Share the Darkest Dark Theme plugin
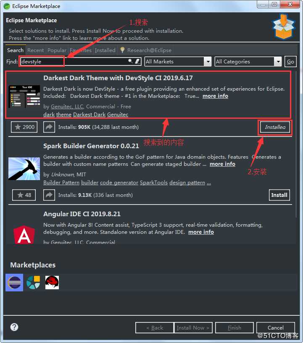The image size is (303, 343). [49, 127]
